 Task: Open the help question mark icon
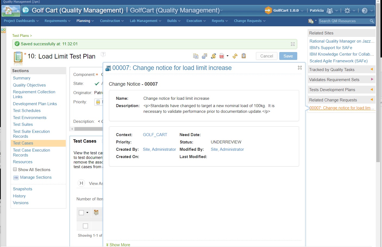click(x=365, y=11)
